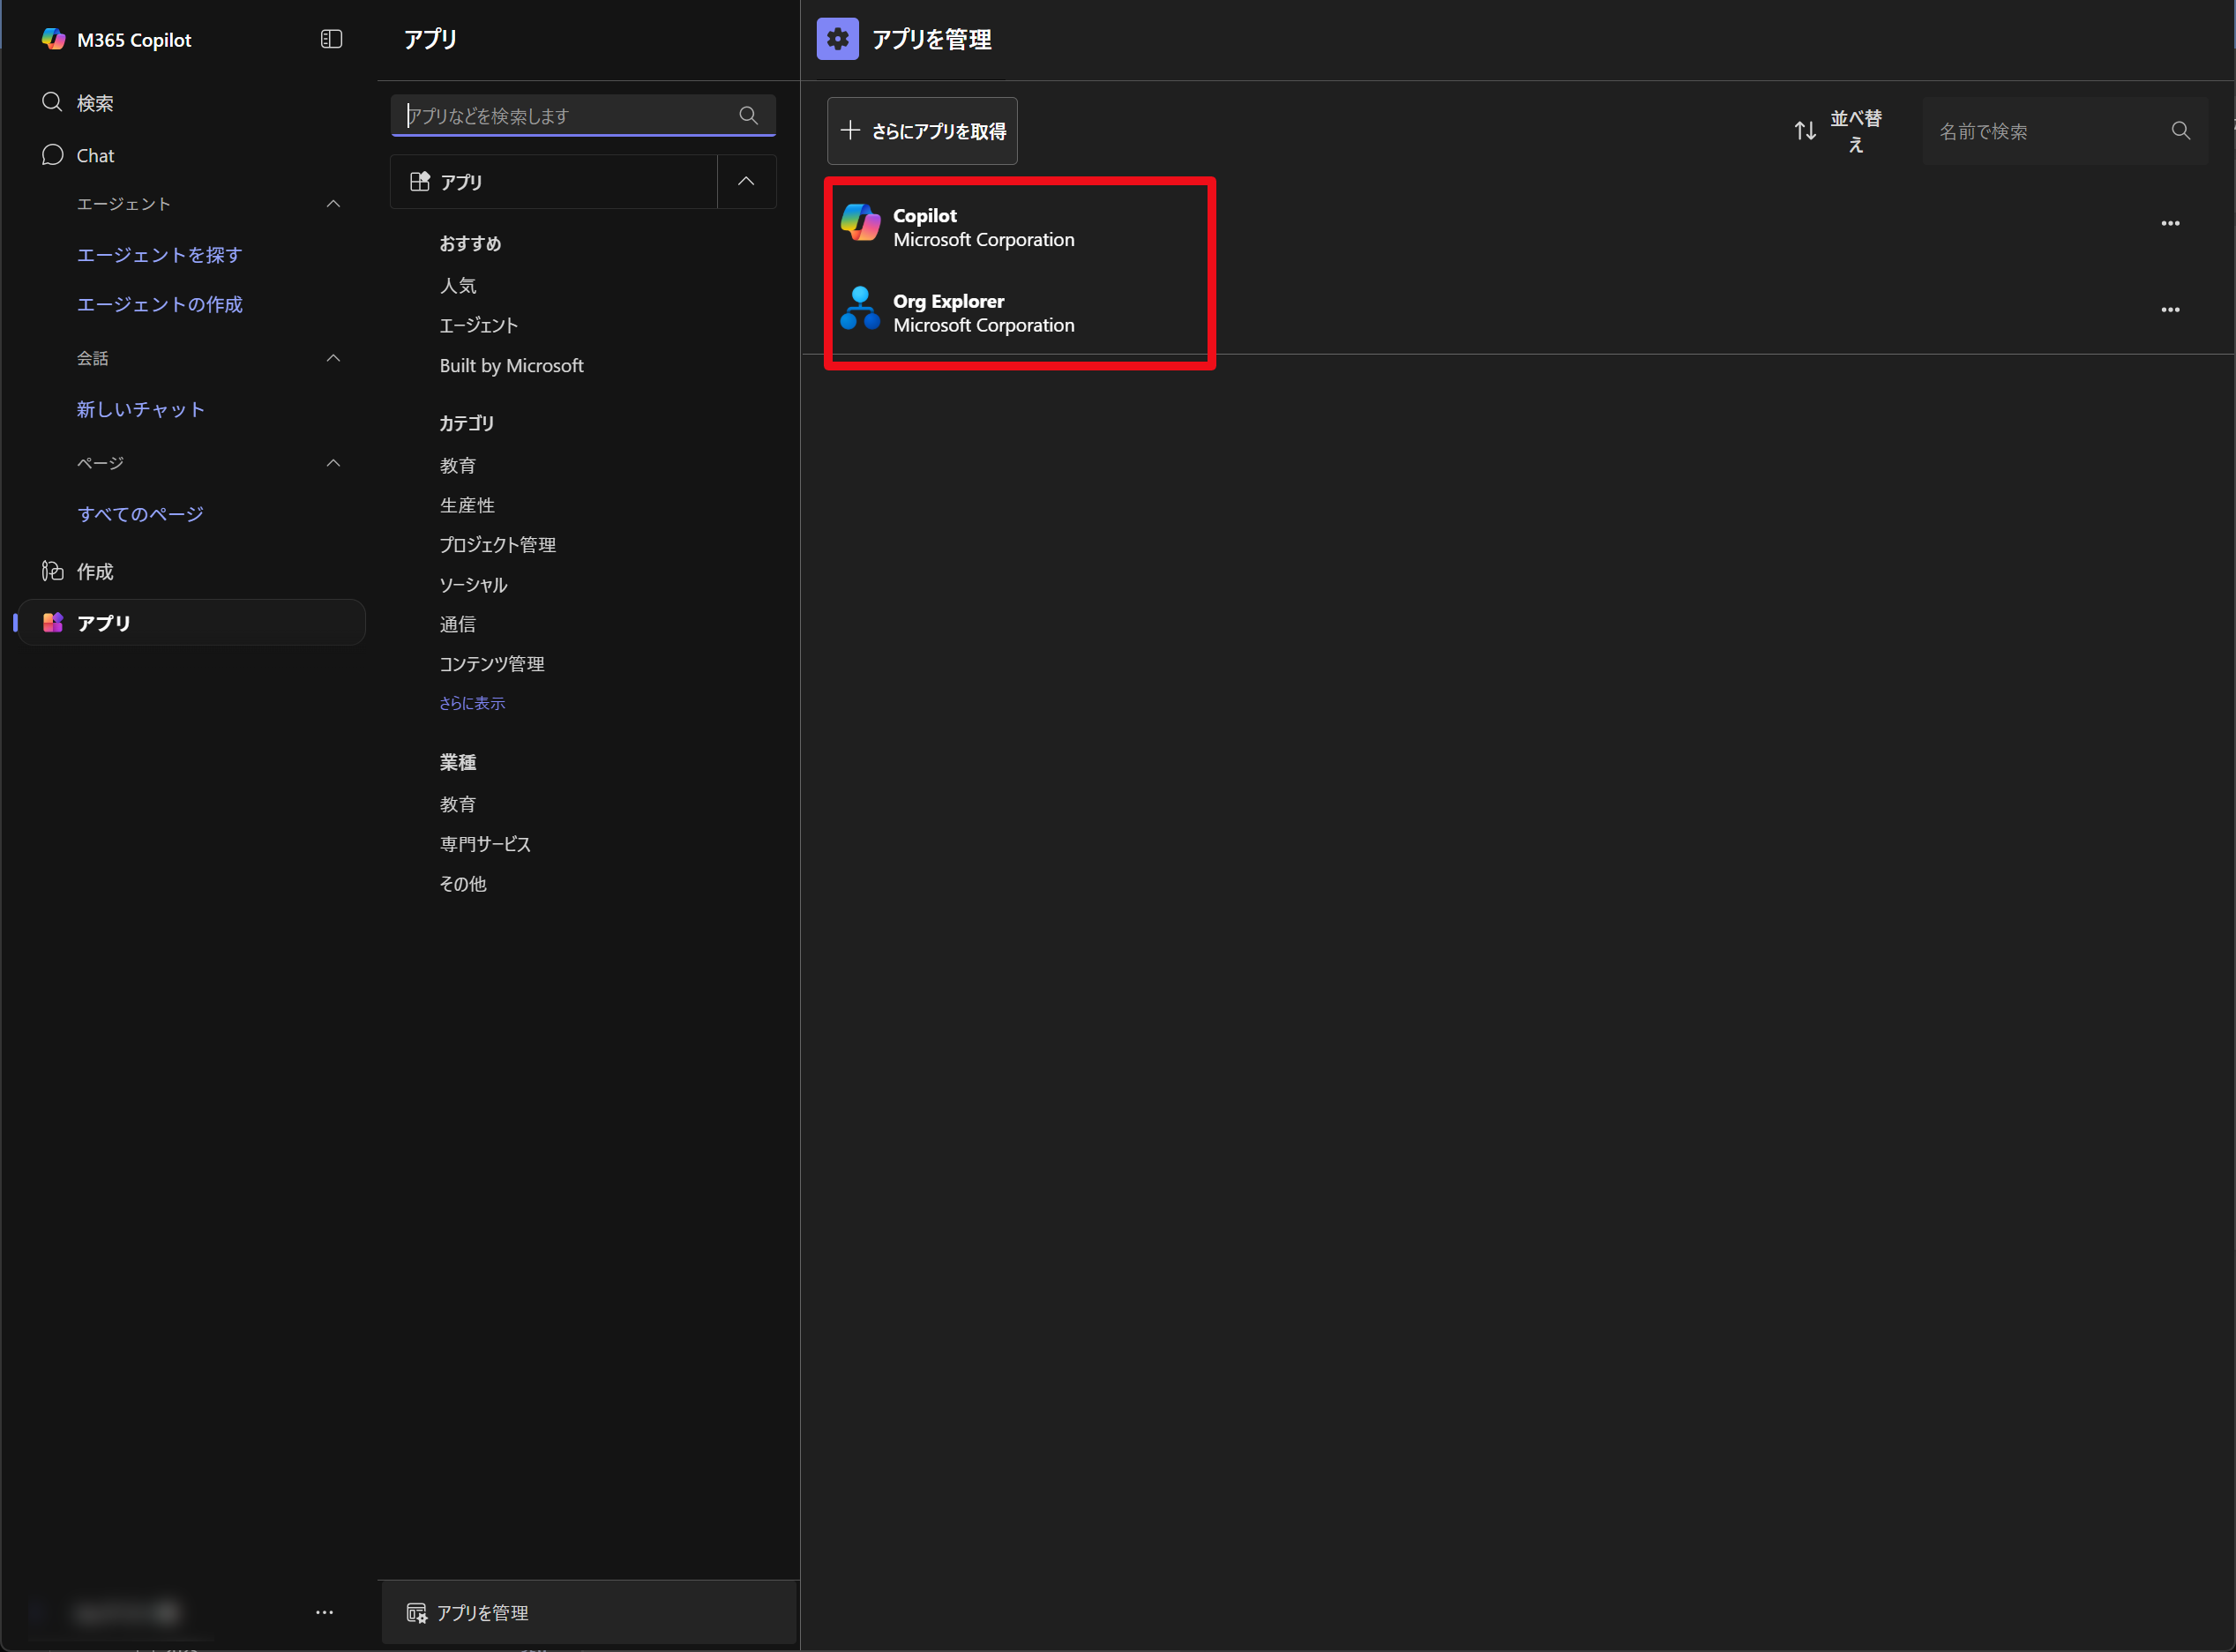Open エージェントを探す link
Viewport: 2236px width, 1652px height.
(x=160, y=255)
